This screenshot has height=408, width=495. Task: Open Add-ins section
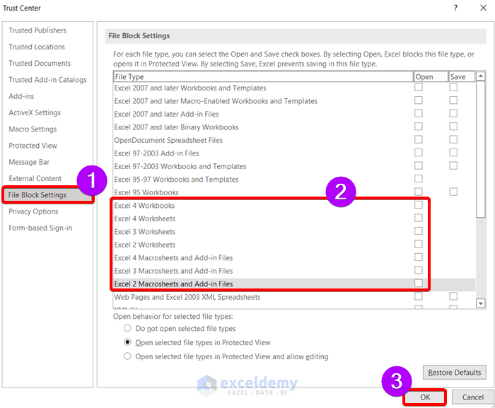[21, 96]
